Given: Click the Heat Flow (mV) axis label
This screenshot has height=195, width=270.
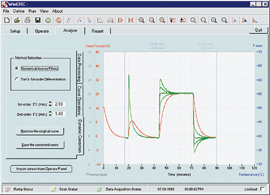Looking at the screenshot, I should click(98, 46).
